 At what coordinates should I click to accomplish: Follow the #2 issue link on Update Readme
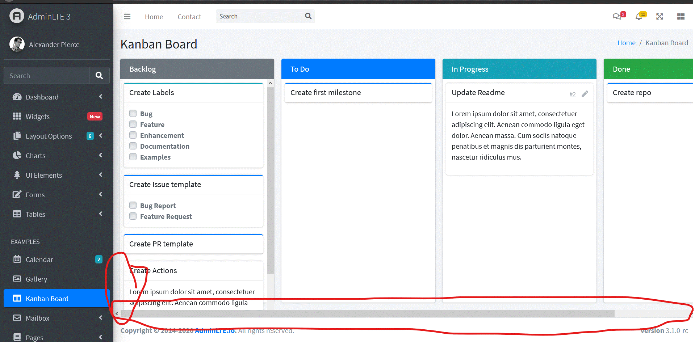(x=573, y=94)
